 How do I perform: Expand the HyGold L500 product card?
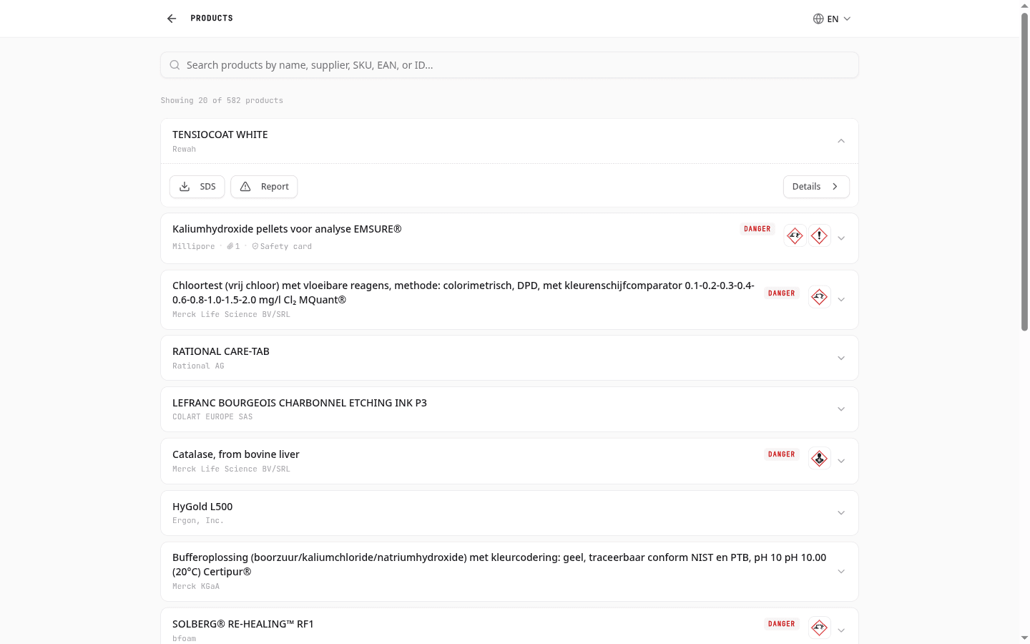841,513
